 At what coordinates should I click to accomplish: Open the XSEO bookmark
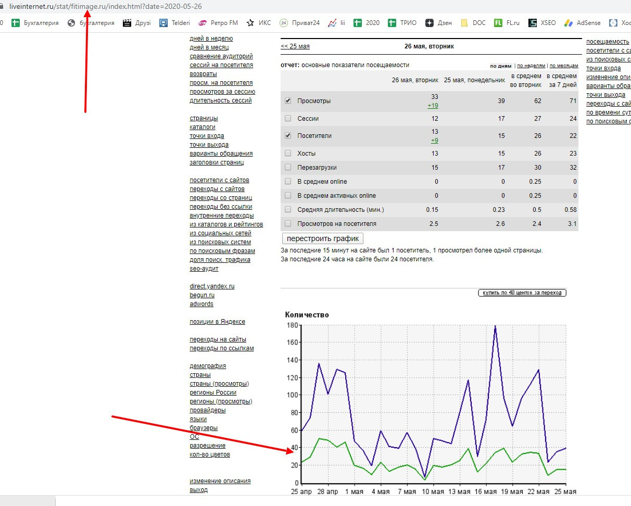click(542, 23)
